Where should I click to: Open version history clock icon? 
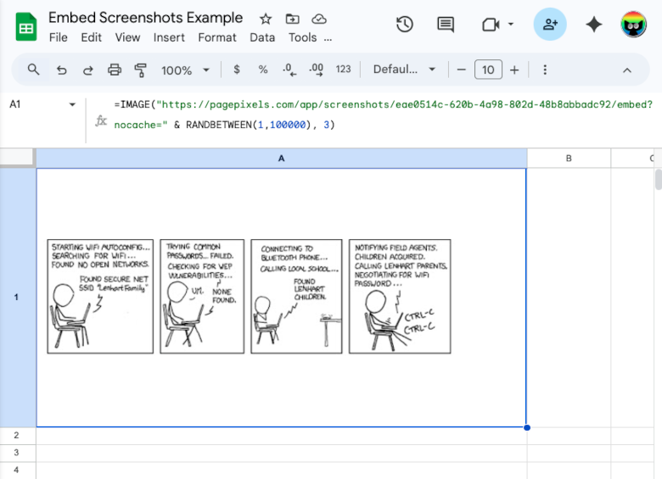405,25
